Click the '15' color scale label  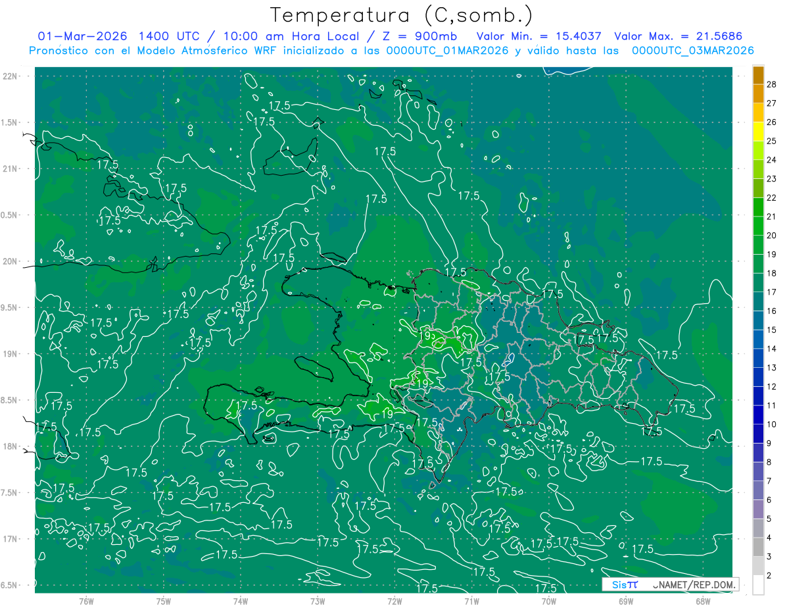pos(772,330)
